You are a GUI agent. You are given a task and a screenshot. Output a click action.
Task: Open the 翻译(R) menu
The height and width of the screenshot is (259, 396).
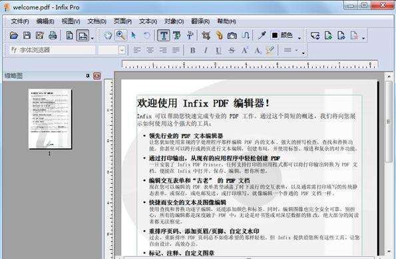(x=200, y=21)
